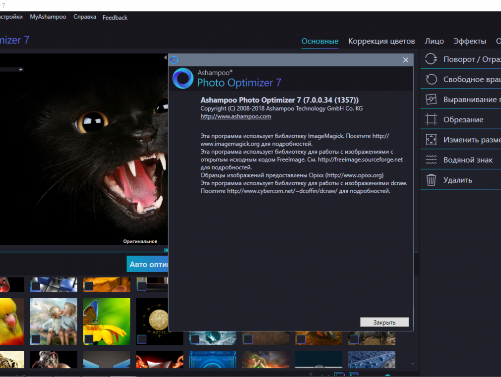Click the black cat preview image
The width and height of the screenshot is (501, 377).
pos(84,149)
